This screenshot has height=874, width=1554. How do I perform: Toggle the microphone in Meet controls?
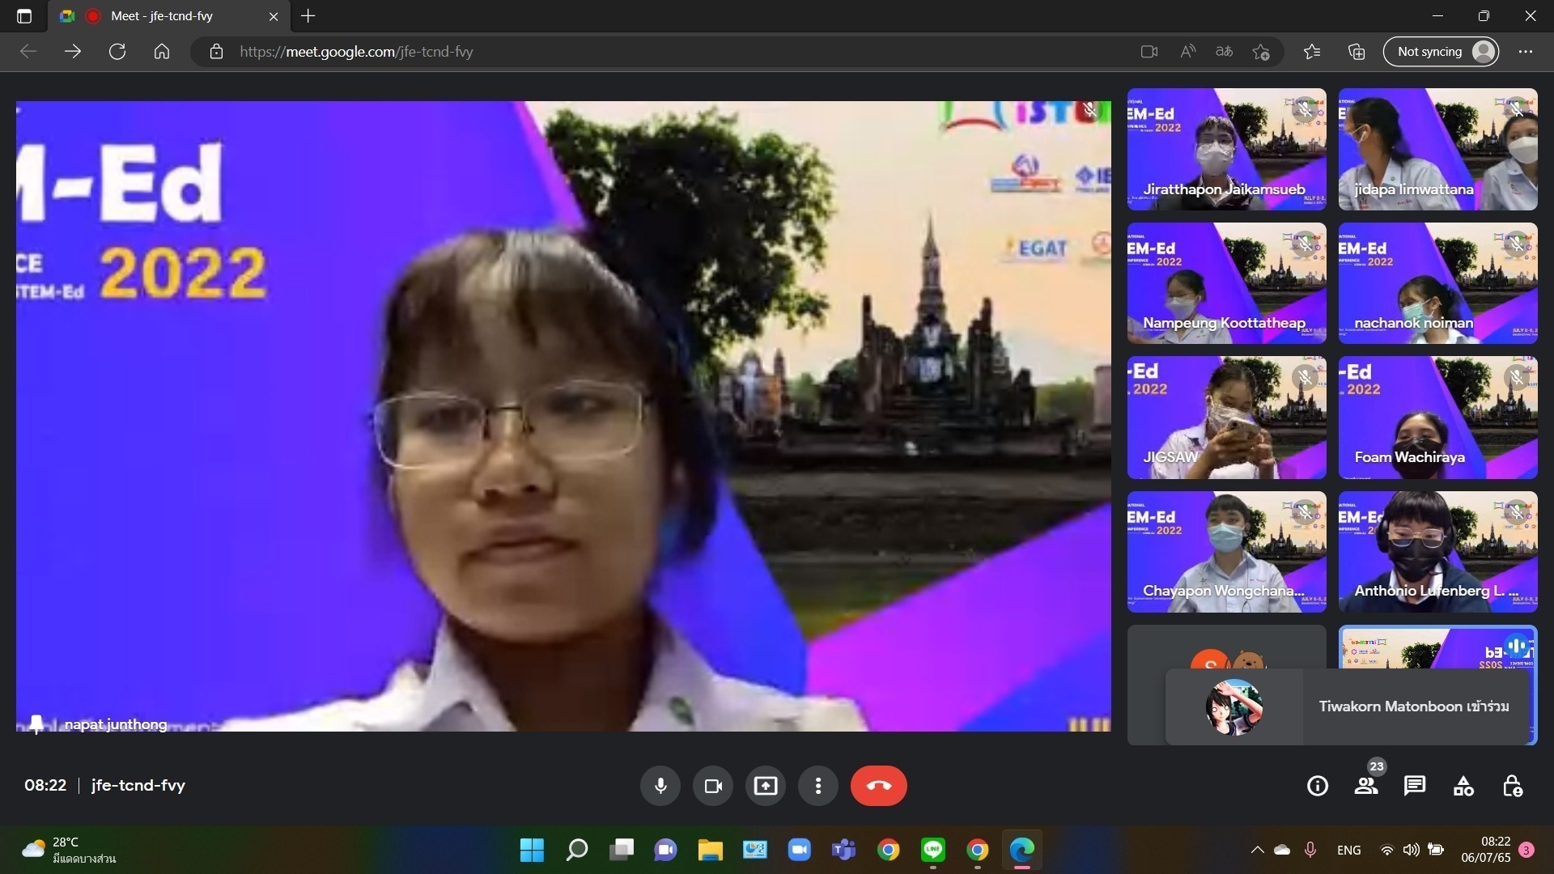click(x=660, y=786)
